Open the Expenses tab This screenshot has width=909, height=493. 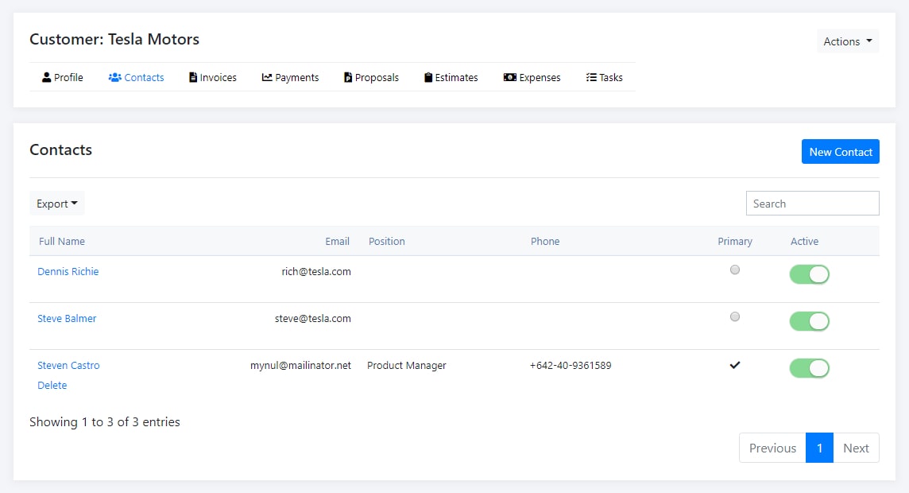point(532,77)
